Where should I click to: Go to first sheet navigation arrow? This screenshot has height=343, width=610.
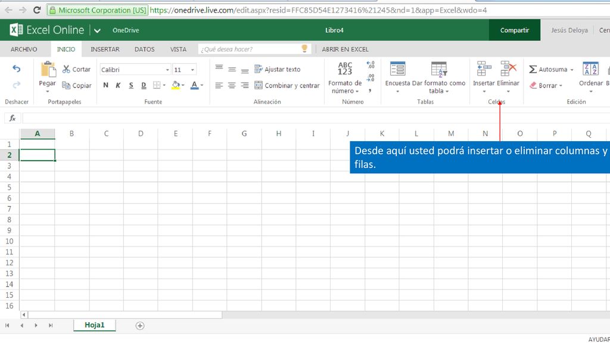pos(7,326)
